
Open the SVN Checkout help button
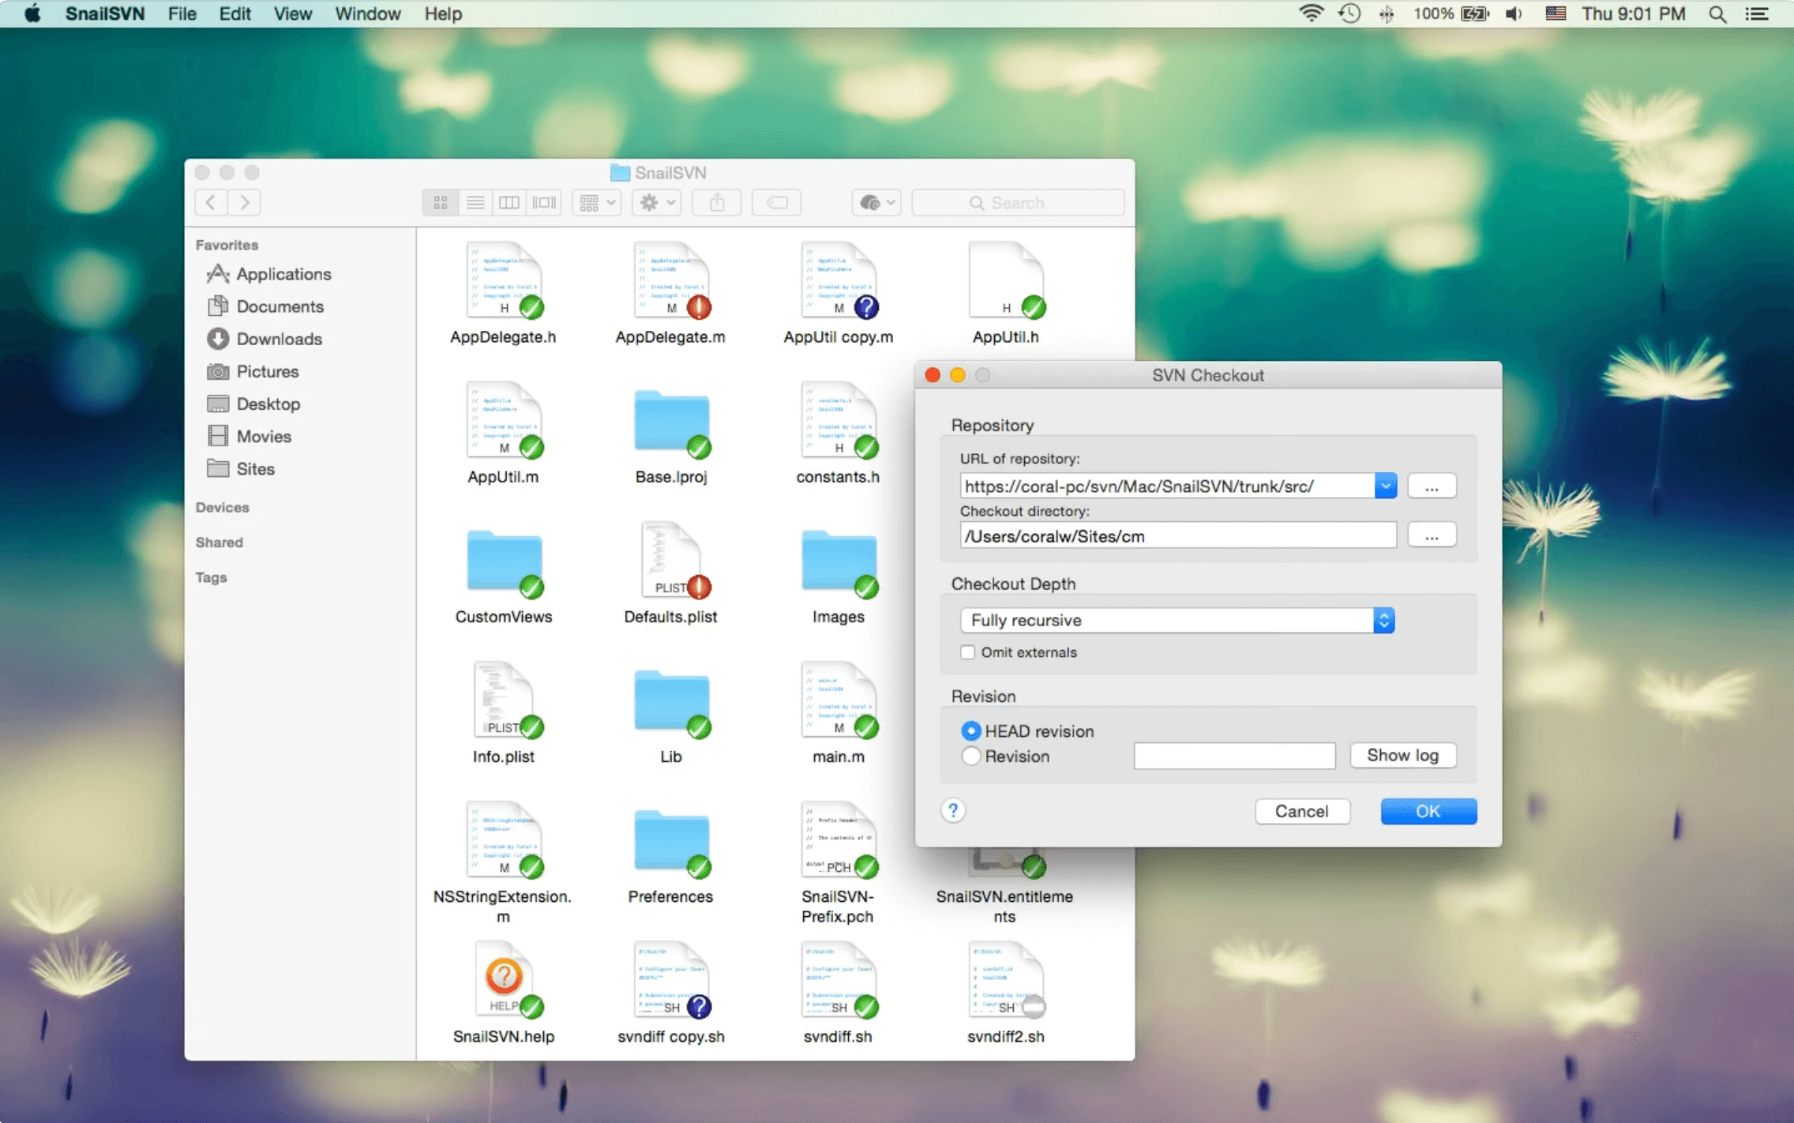pyautogui.click(x=953, y=810)
